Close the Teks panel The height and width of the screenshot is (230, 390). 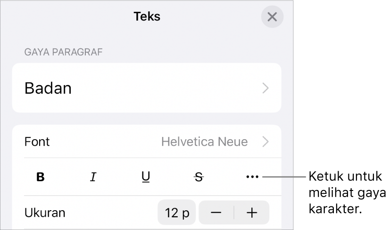272,17
